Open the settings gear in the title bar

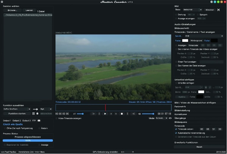click(x=2, y=2)
